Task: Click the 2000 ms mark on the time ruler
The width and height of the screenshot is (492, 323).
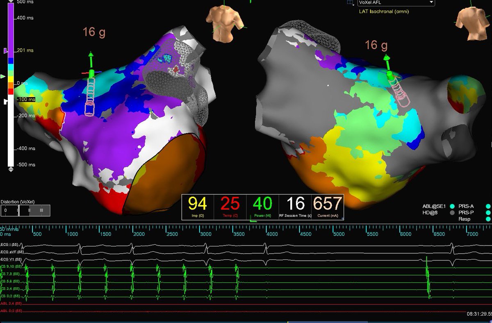Action: 139,234
